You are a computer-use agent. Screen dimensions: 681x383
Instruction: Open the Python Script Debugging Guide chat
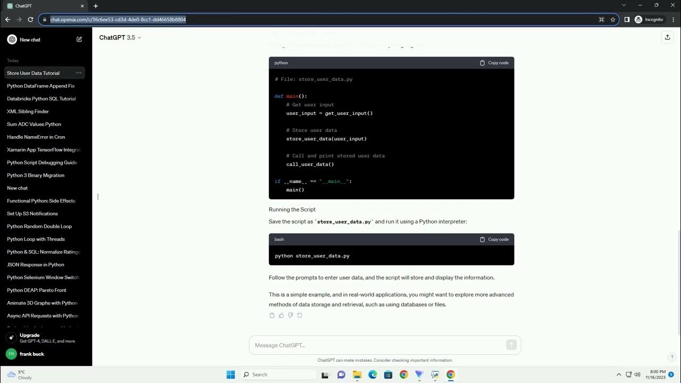coord(45,162)
